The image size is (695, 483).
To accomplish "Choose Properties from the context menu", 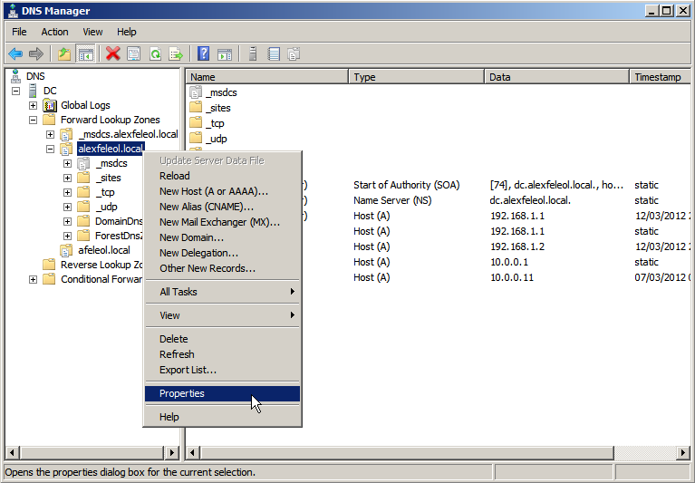I will pos(182,393).
